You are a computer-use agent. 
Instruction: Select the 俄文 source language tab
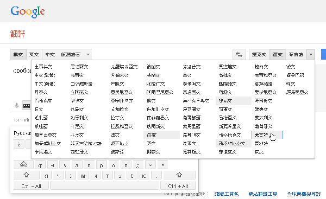[x=18, y=55]
